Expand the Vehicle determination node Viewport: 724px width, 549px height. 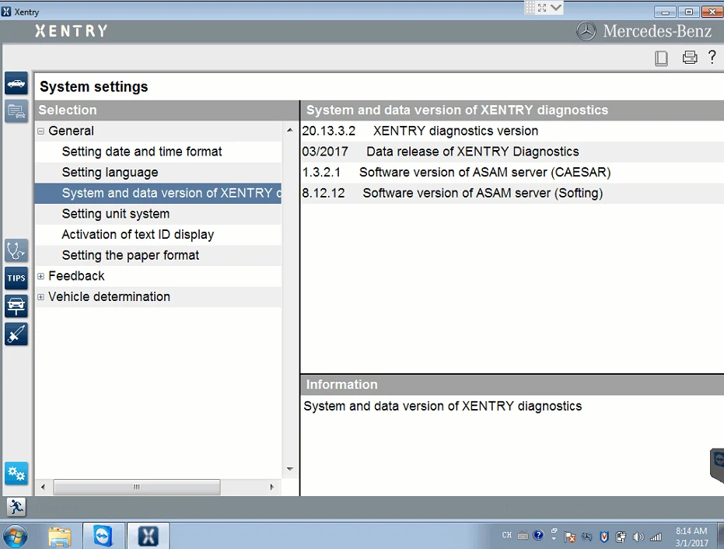pyautogui.click(x=40, y=297)
